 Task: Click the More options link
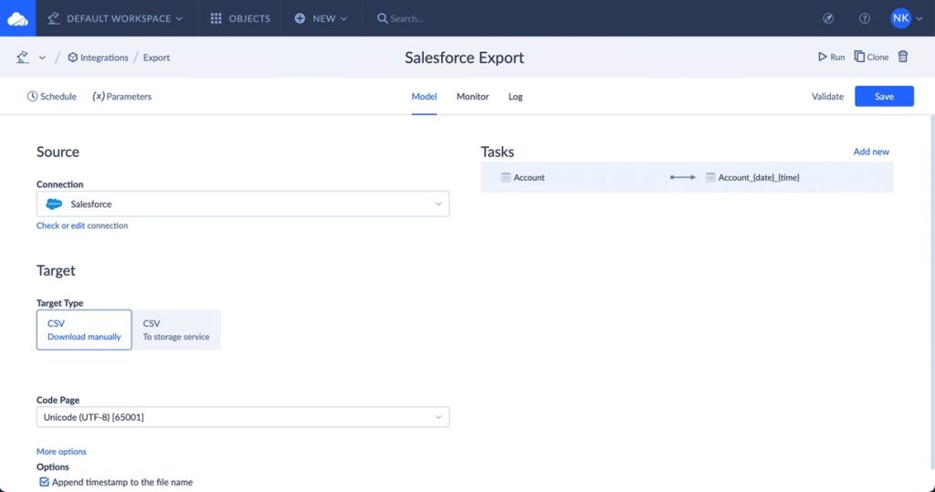[x=61, y=452]
